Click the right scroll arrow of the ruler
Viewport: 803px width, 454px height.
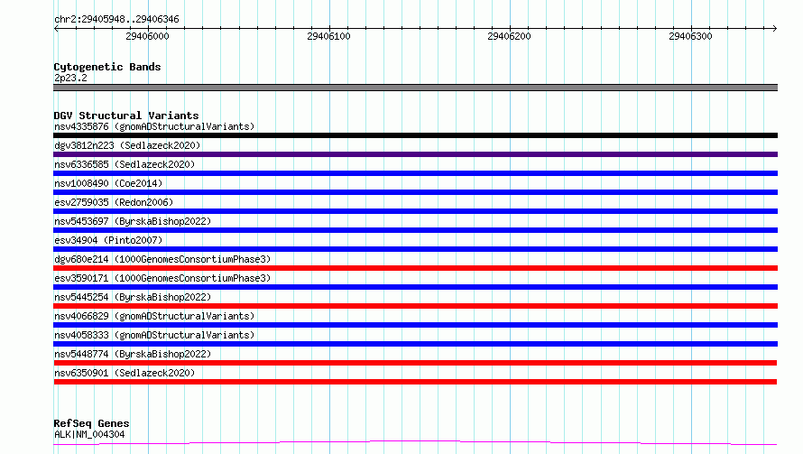coord(774,28)
